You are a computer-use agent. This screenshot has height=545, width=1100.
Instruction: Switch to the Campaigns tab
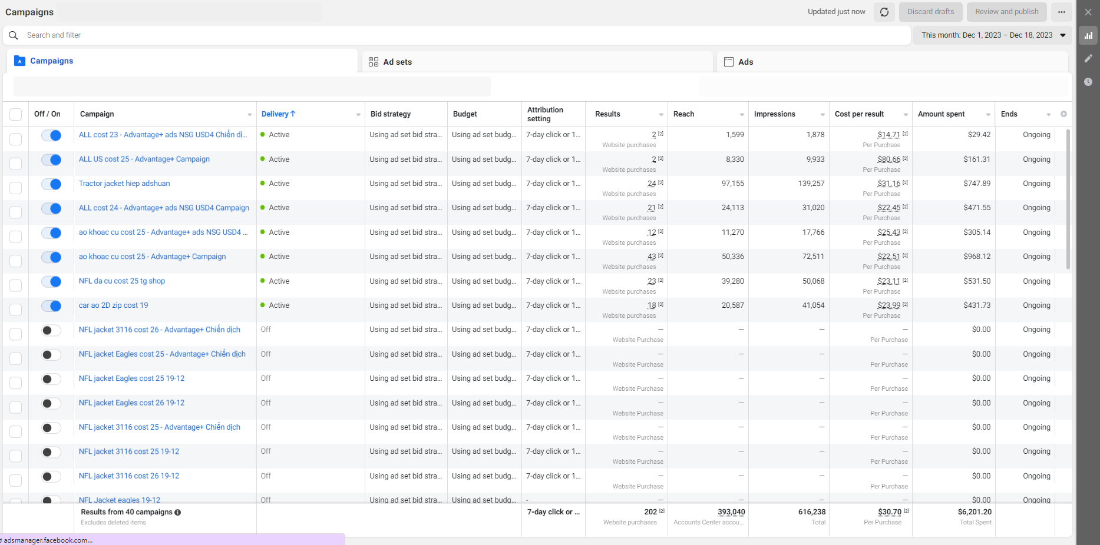pos(182,61)
